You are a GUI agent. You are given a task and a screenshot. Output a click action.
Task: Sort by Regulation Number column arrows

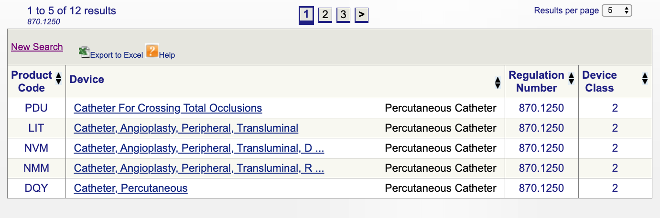pos(571,79)
